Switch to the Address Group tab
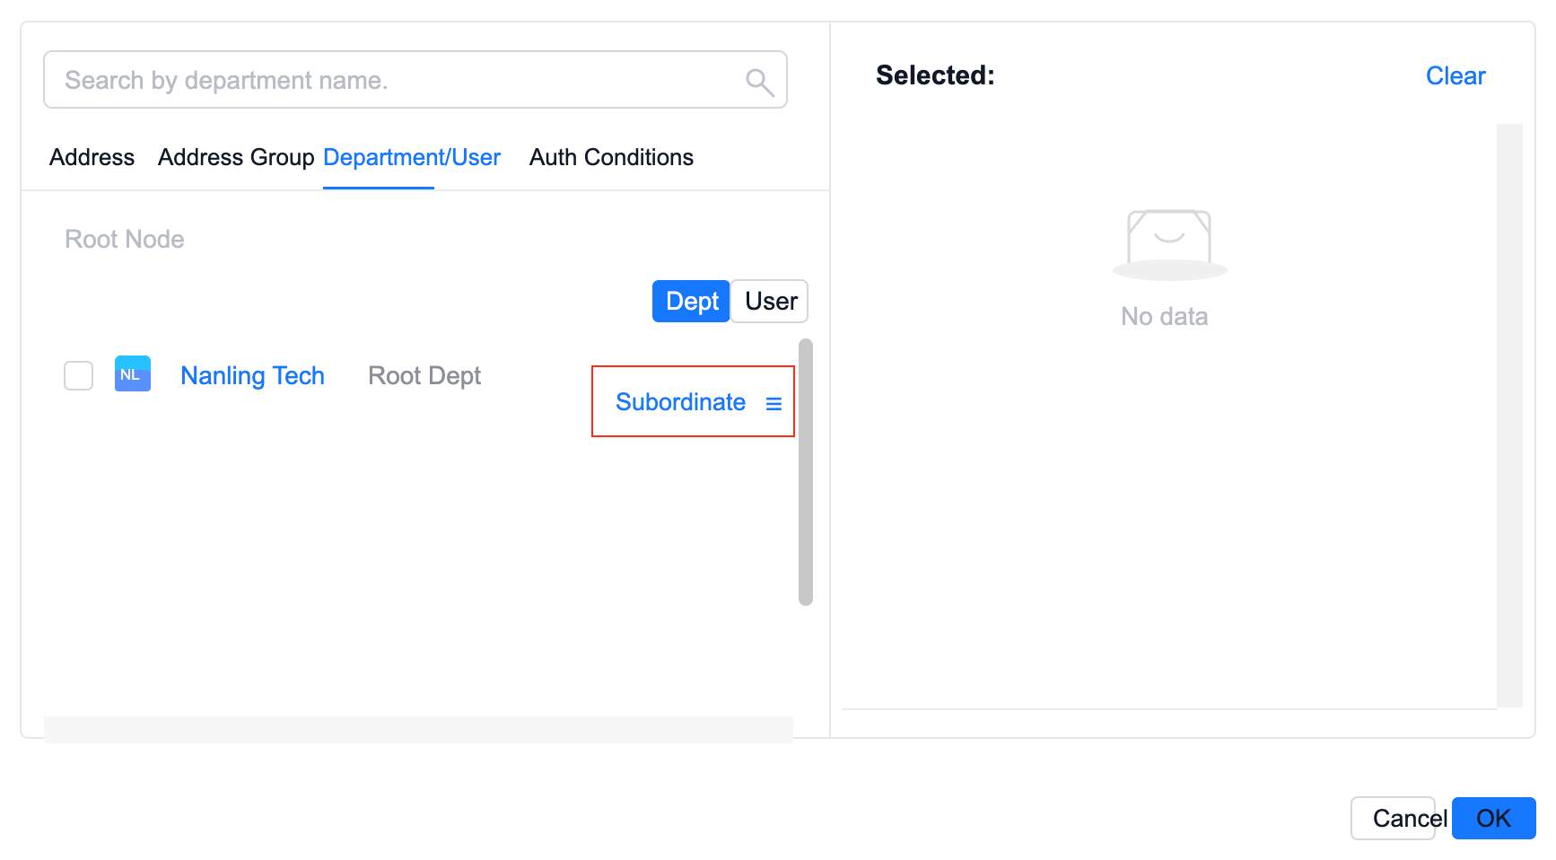Screen dimensions: 1556x860 click(236, 157)
